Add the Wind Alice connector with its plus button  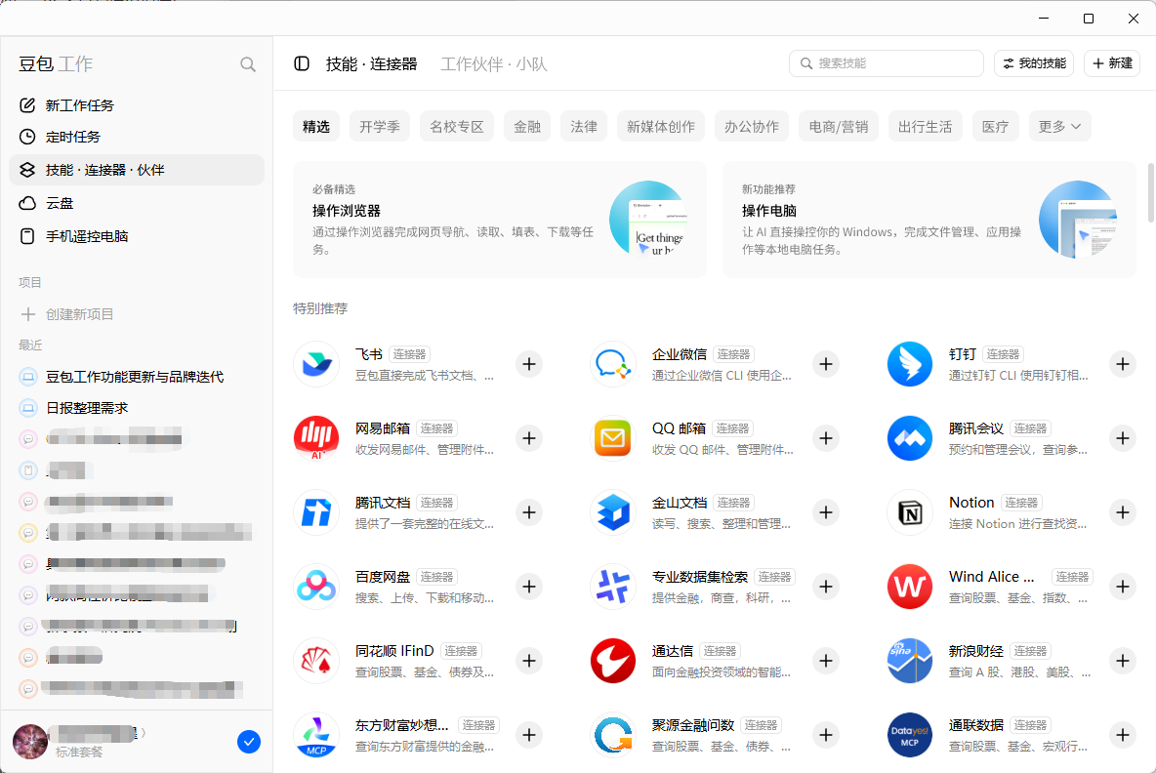tap(1122, 587)
